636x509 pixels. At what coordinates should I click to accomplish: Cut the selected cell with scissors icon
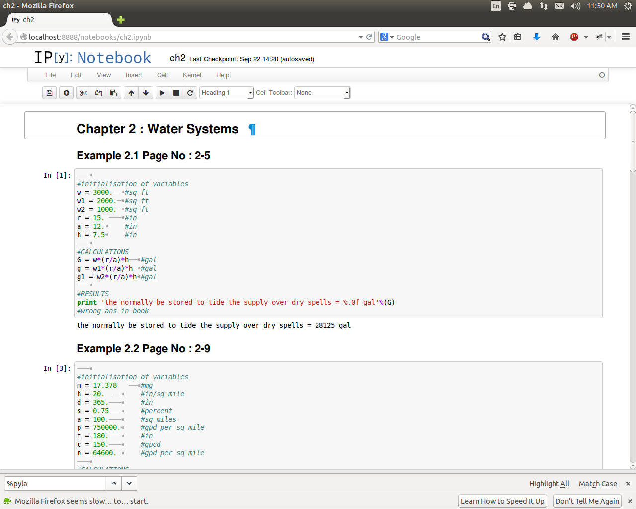(x=83, y=93)
